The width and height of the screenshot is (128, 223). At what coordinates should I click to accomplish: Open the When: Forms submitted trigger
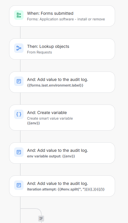coord(62,16)
